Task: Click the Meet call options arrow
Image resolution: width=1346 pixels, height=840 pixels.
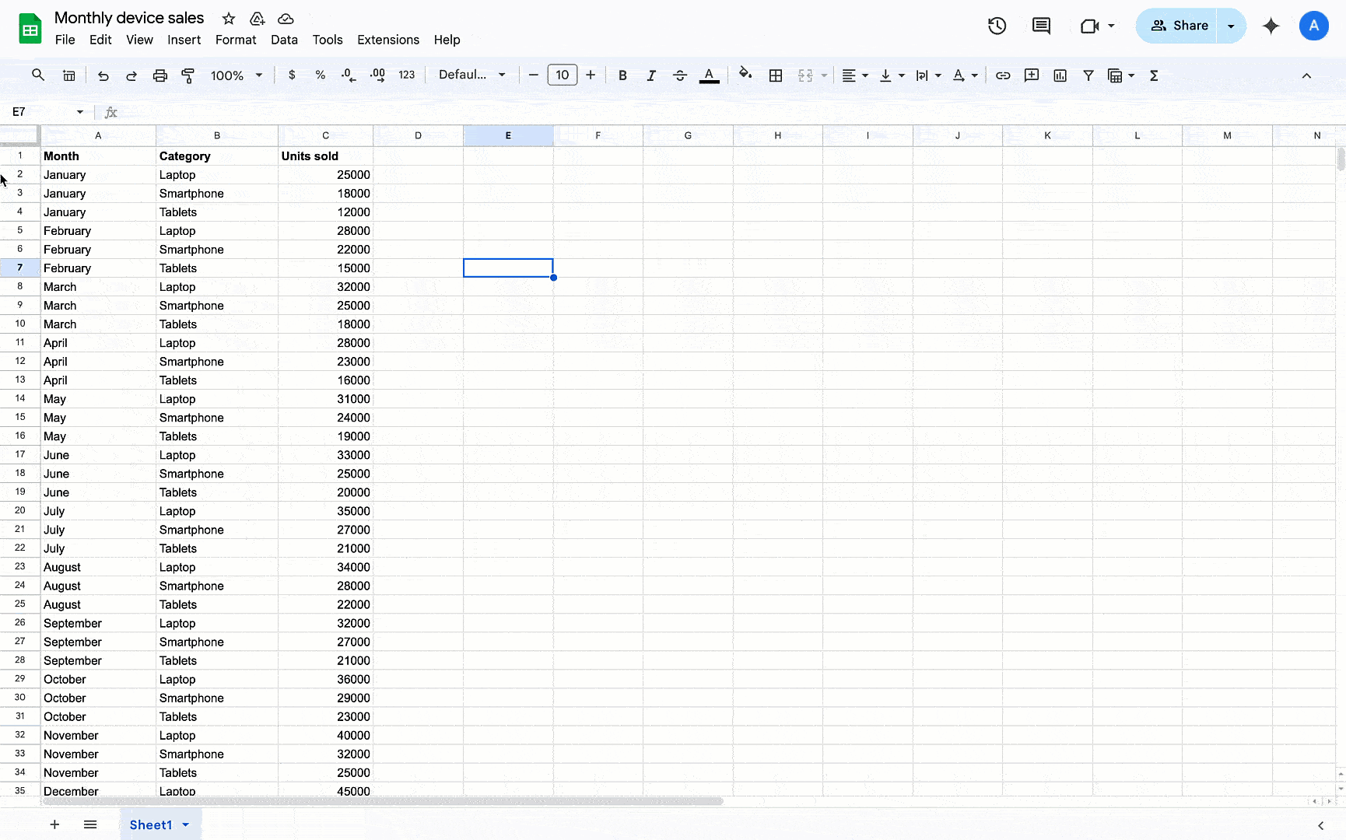Action: tap(1111, 26)
